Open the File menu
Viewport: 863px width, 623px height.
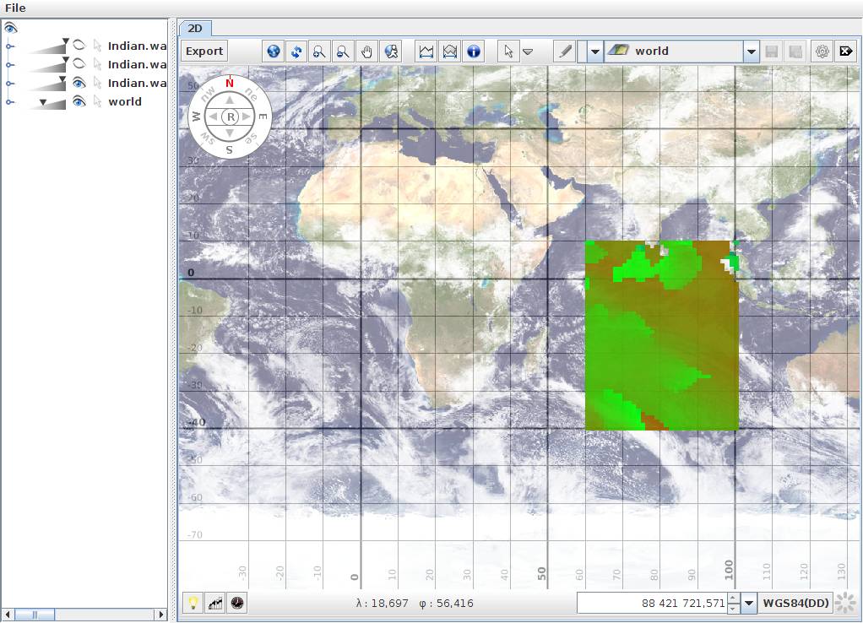coord(15,8)
